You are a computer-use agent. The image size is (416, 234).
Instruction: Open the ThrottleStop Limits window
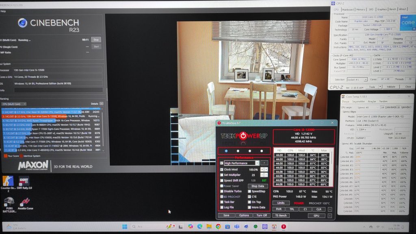(281, 203)
